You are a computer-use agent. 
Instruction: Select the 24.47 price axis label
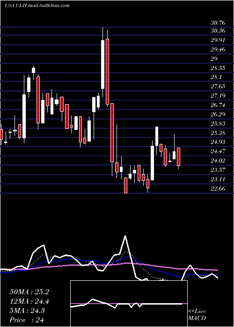(218, 151)
